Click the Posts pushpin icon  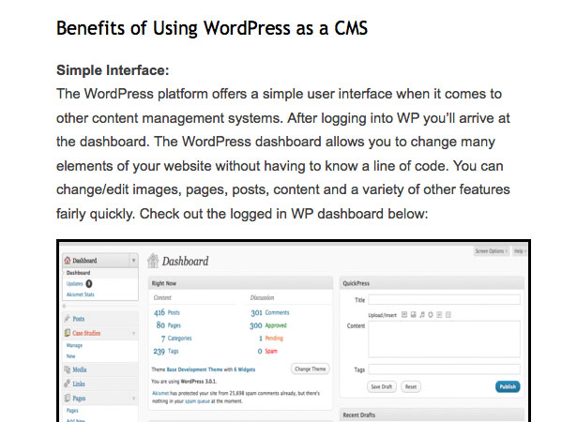[67, 319]
